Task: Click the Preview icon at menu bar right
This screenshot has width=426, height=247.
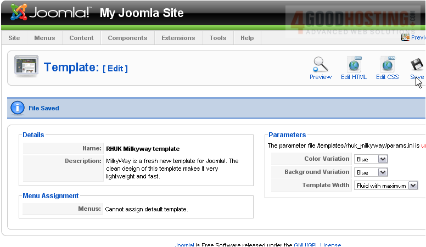Action: pos(406,37)
